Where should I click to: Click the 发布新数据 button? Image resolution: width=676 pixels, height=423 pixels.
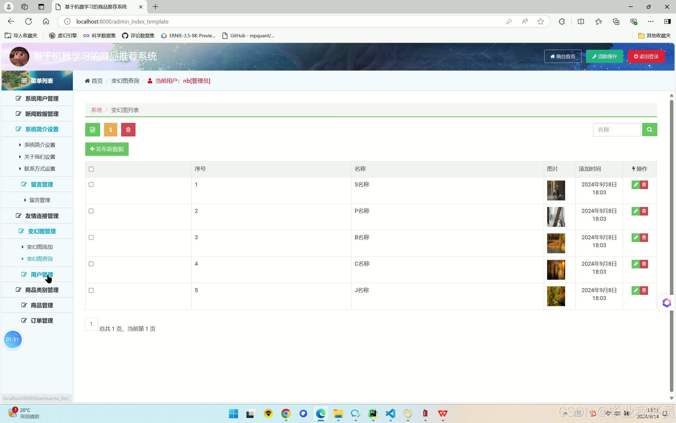tap(107, 149)
